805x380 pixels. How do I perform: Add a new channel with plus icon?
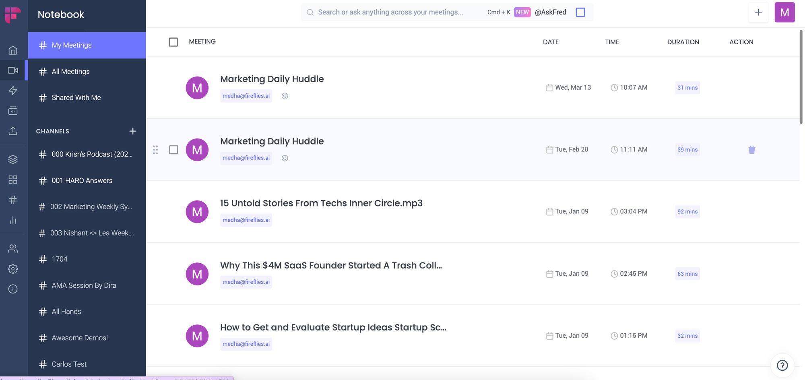pos(133,131)
